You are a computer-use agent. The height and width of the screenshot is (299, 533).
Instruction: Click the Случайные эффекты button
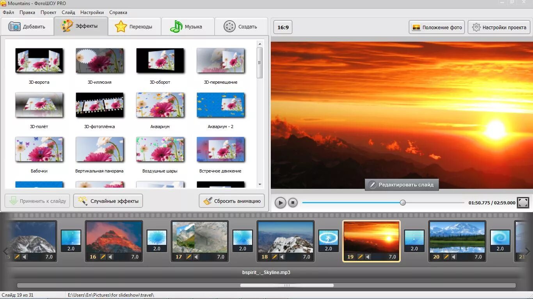click(x=108, y=201)
